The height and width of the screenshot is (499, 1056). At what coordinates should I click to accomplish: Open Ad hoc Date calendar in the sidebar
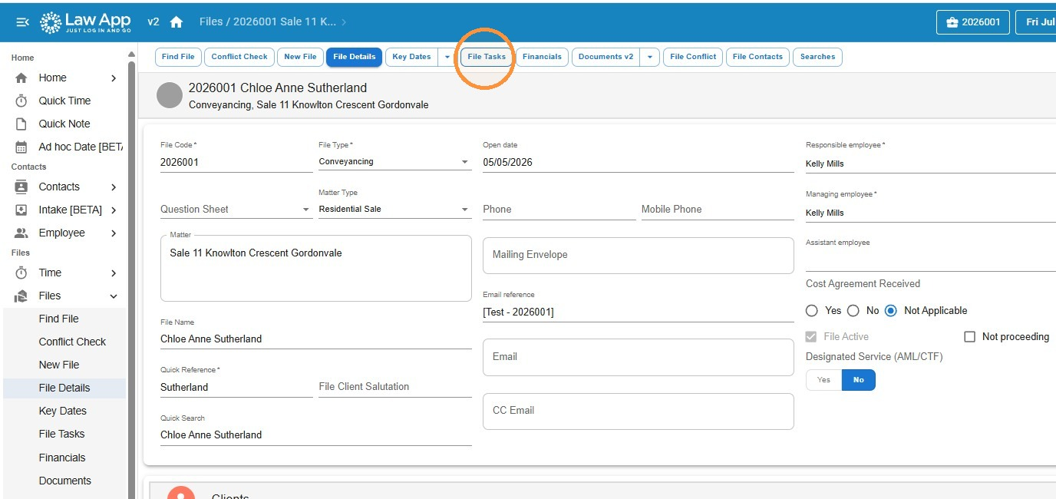(64, 147)
